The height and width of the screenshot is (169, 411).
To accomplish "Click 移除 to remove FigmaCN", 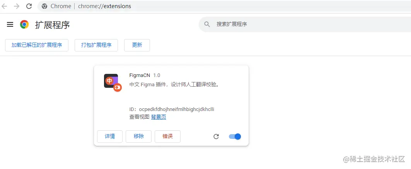I will (x=139, y=137).
